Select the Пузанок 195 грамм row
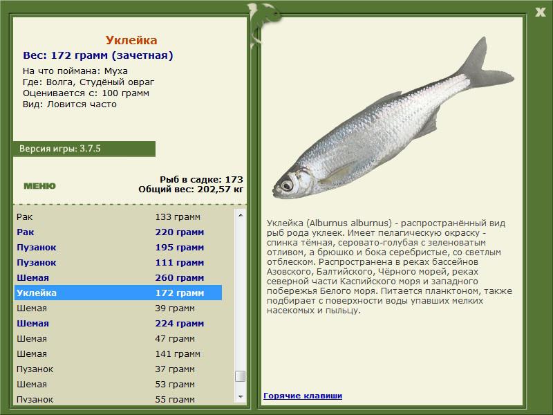 118,248
